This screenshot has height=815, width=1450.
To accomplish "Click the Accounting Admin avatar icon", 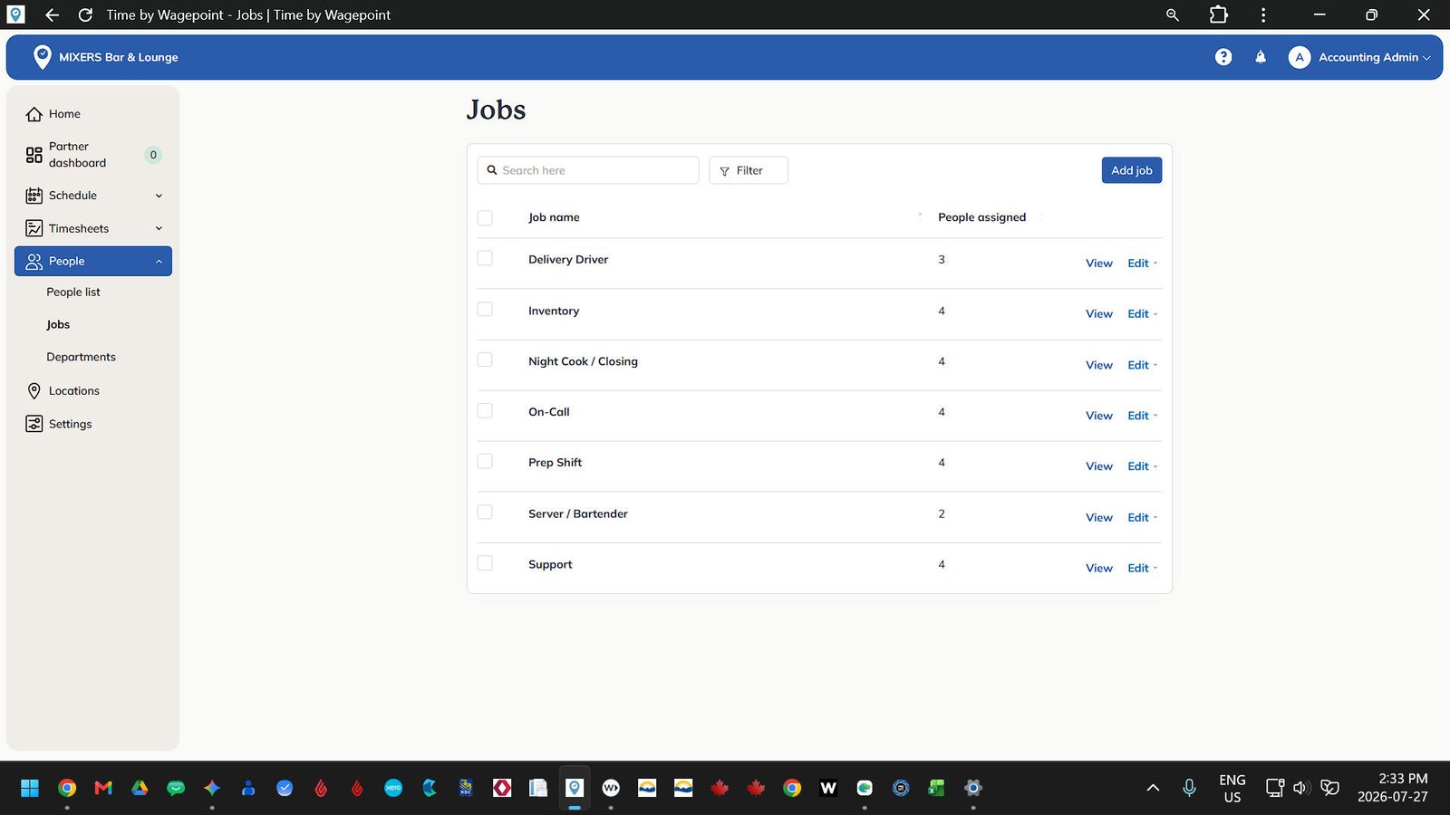I will (1299, 57).
